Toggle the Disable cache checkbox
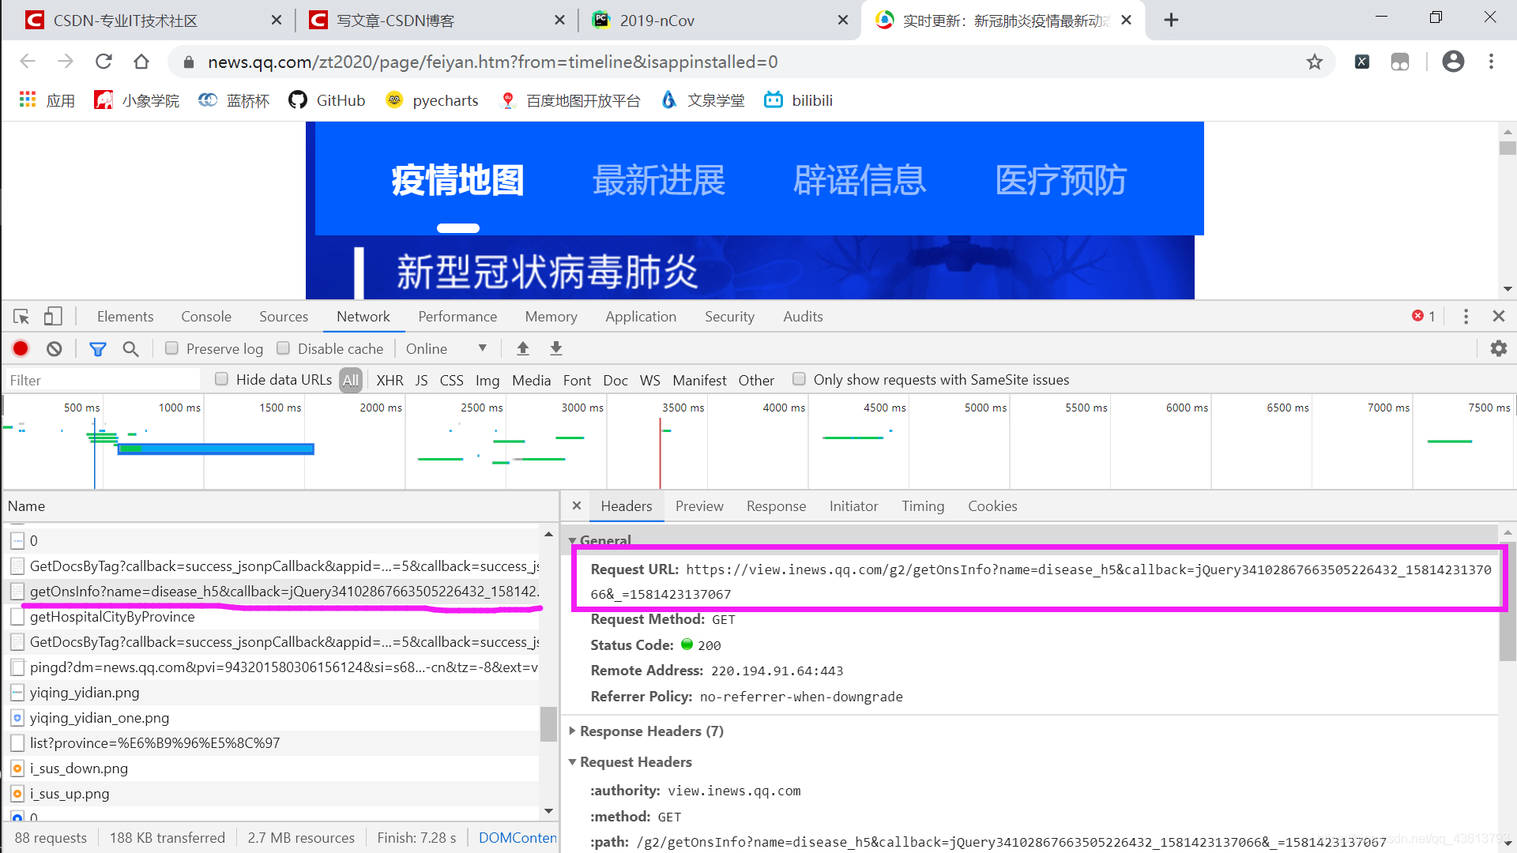Image resolution: width=1517 pixels, height=853 pixels. pyautogui.click(x=282, y=348)
